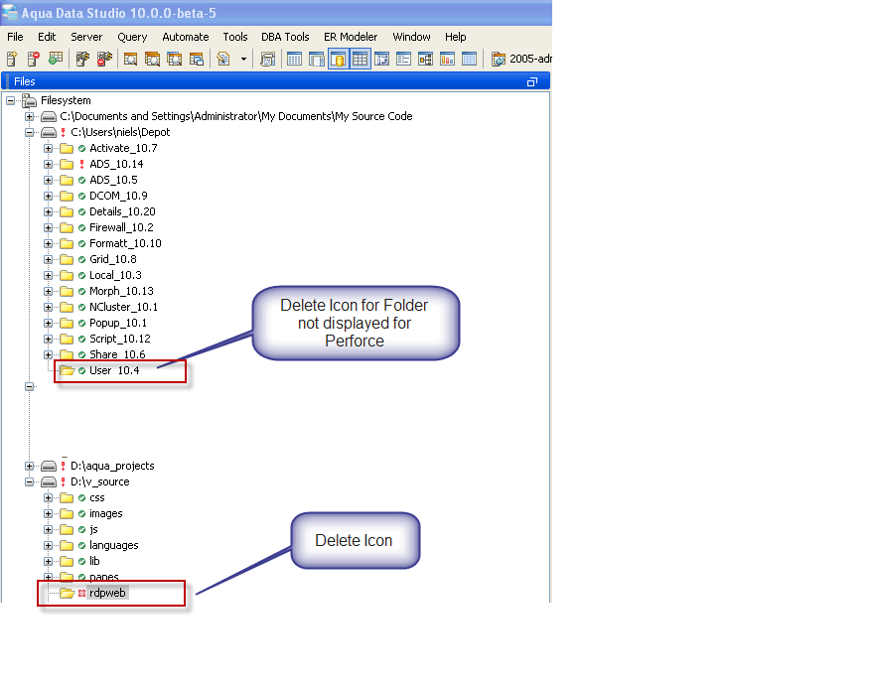Click the float button on the Files panel header
Image resolution: width=871 pixels, height=687 pixels.
pos(532,81)
